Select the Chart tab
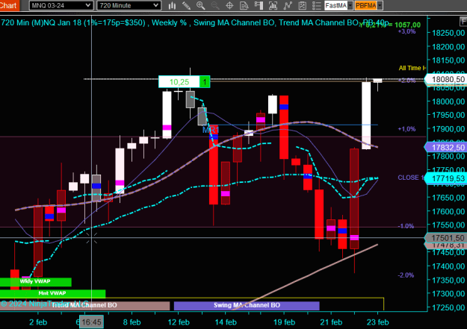 coord(9,5)
